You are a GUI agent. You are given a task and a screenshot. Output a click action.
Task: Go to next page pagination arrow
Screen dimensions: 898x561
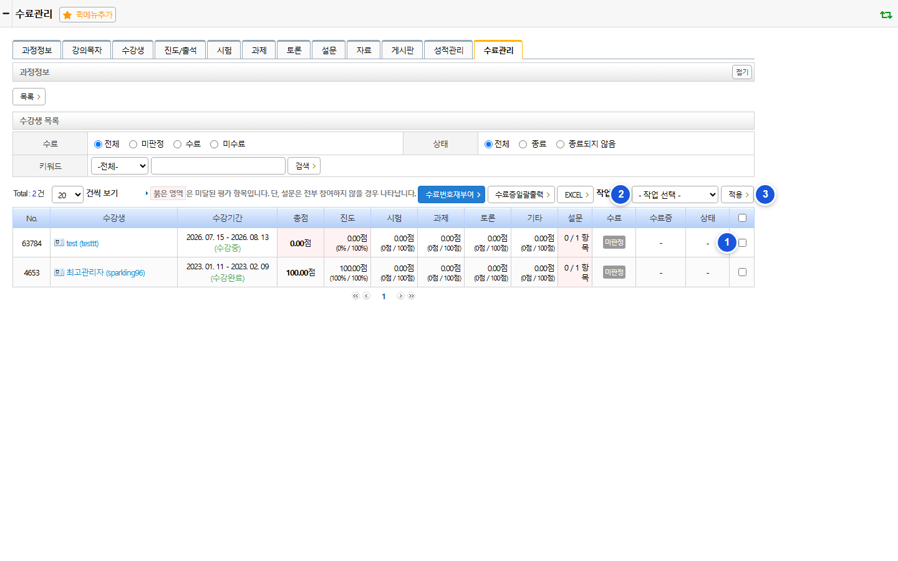tap(400, 296)
